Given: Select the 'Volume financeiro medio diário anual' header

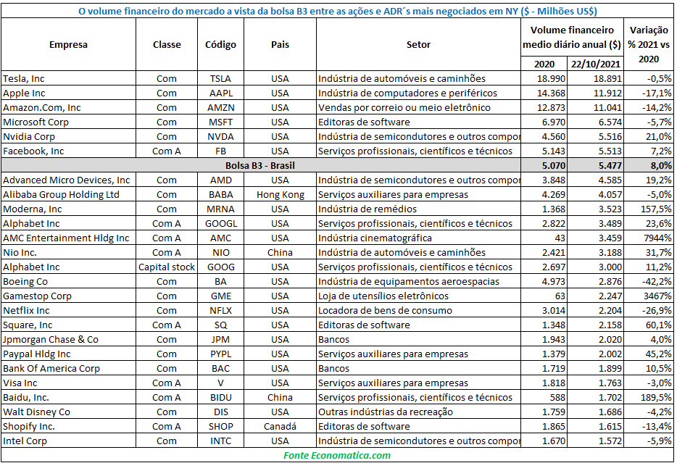Looking at the screenshot, I should [x=572, y=37].
